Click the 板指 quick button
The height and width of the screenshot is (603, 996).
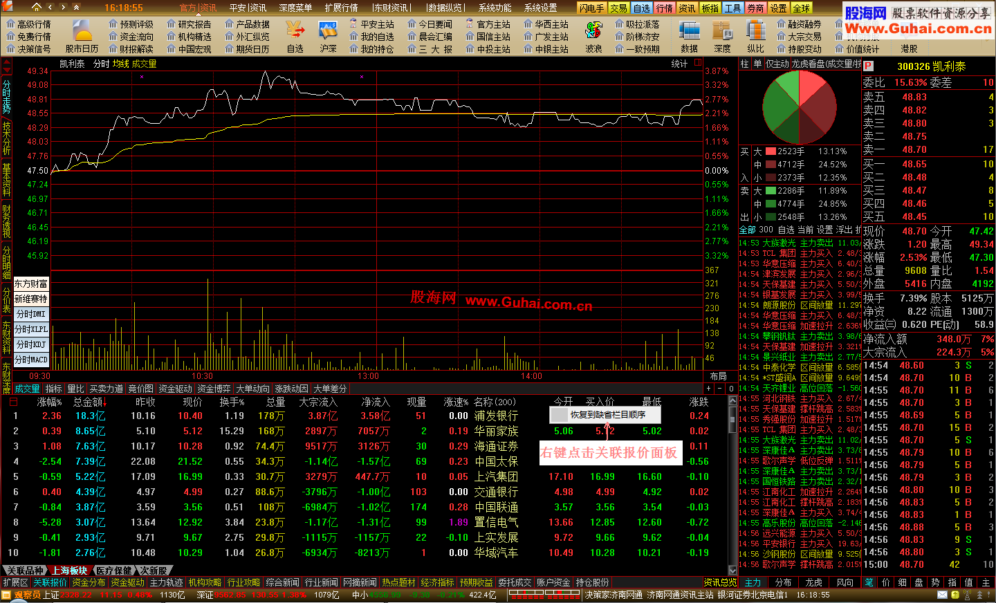tap(710, 8)
